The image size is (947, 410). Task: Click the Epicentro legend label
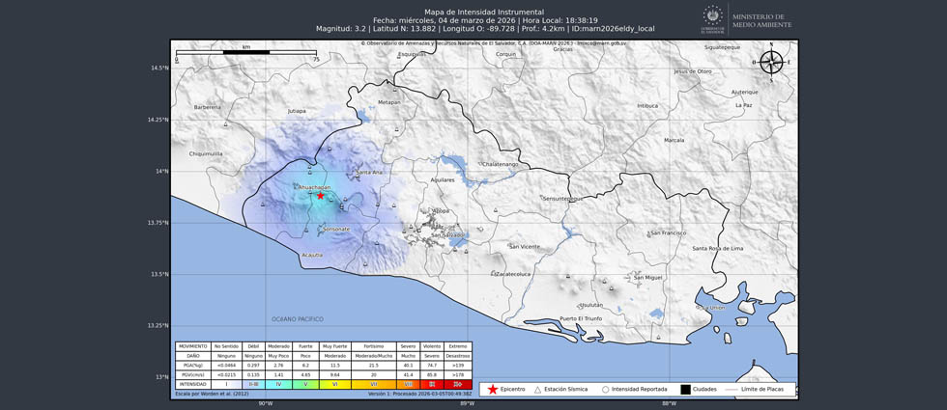[x=513, y=390]
